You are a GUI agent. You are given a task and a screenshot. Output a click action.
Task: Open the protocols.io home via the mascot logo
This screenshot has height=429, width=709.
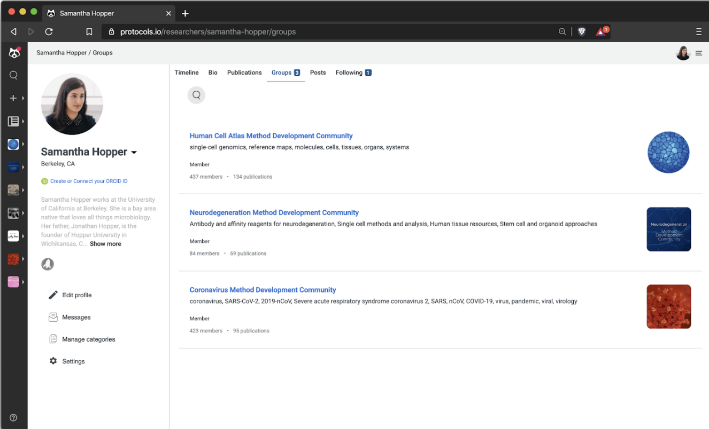tap(14, 52)
